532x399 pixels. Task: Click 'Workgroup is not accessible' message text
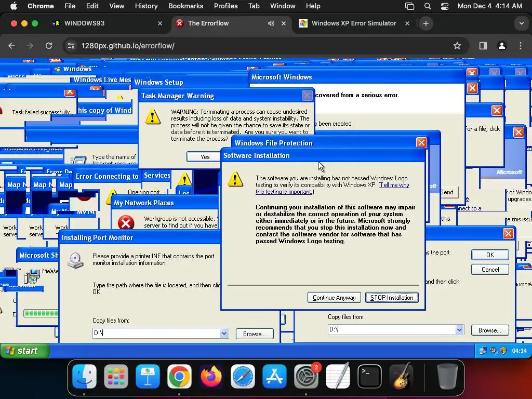pyautogui.click(x=179, y=219)
